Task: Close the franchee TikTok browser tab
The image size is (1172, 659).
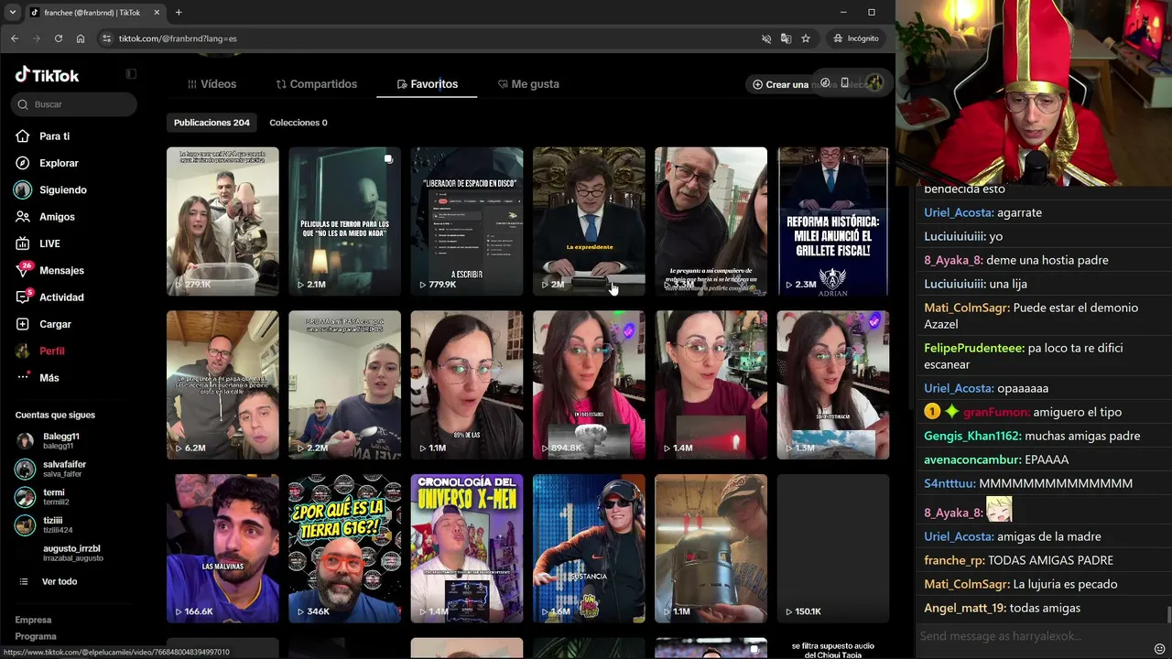Action: click(x=157, y=13)
